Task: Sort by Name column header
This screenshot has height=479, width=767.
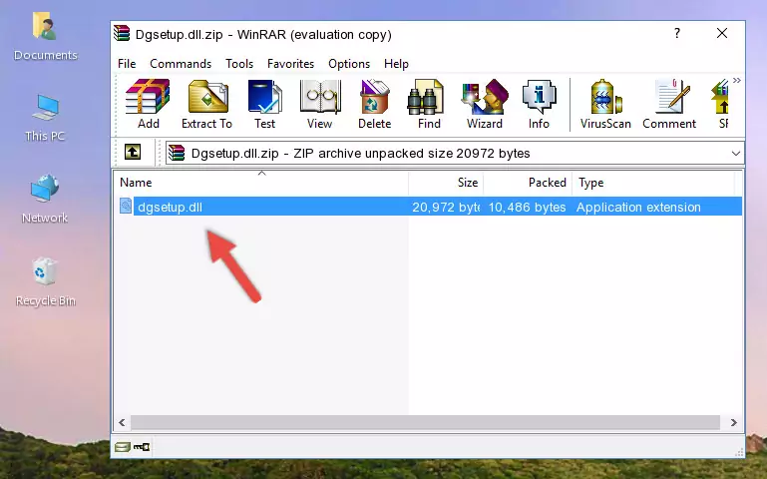Action: pos(261,183)
